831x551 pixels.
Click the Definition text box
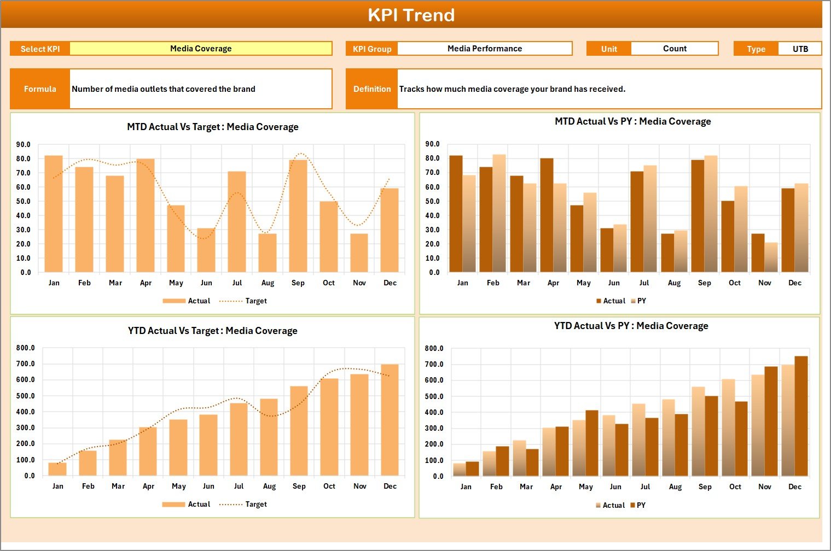(x=609, y=89)
